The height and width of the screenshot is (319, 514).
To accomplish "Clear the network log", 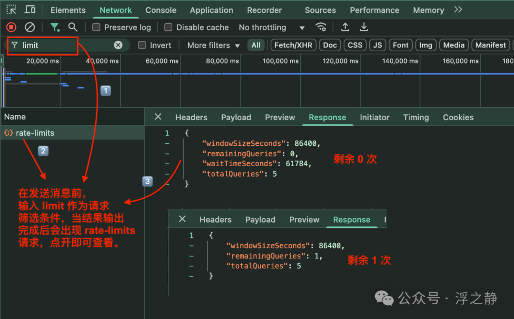I will tap(30, 28).
